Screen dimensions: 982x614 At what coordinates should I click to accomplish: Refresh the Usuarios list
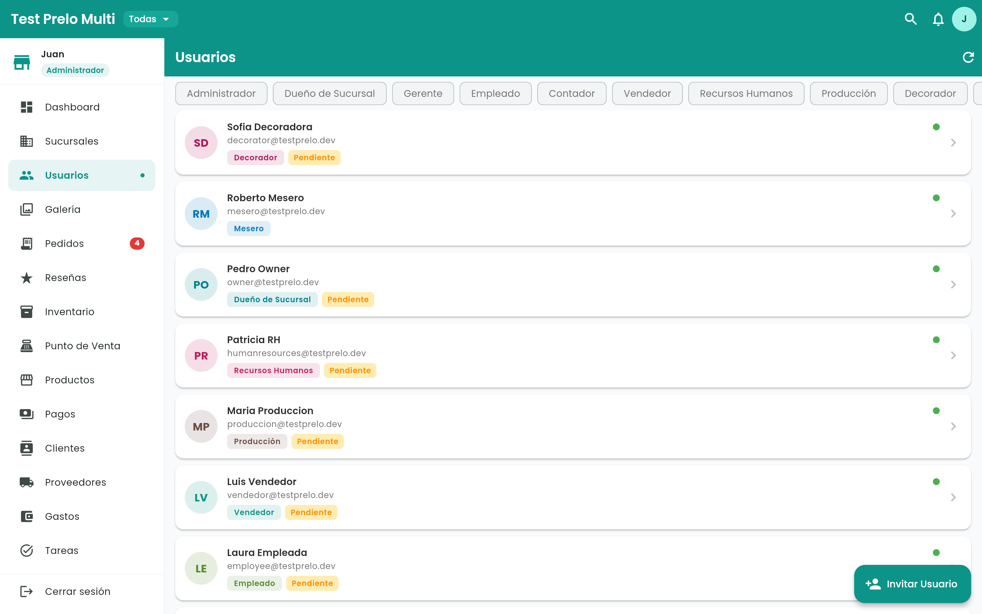point(968,57)
